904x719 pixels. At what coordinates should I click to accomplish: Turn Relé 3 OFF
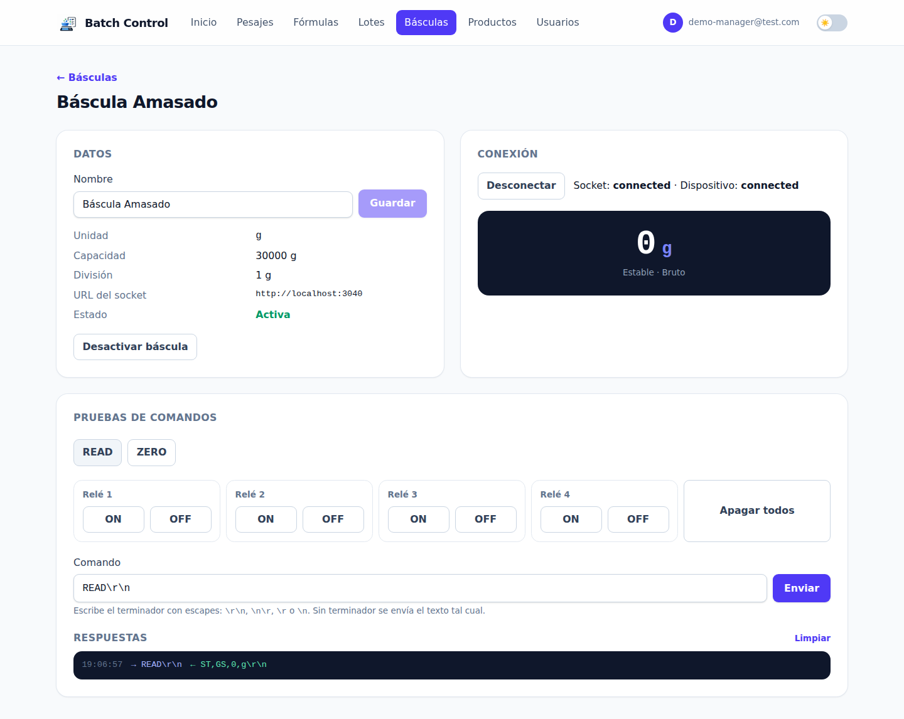[x=485, y=519]
